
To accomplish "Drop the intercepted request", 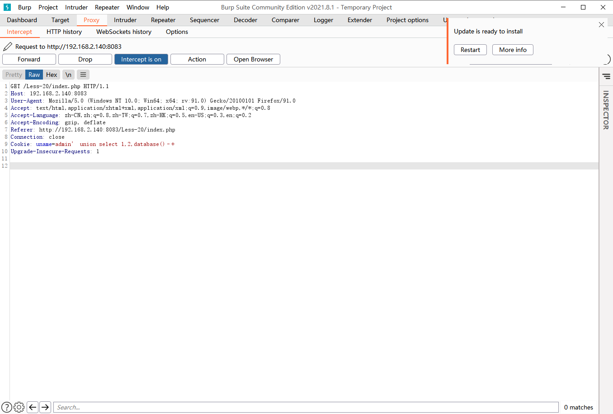I will pos(85,59).
